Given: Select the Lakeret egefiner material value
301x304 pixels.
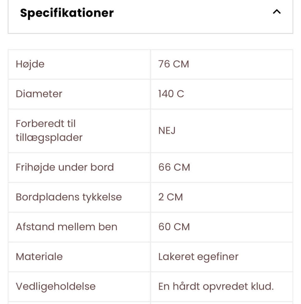Looking at the screenshot, I should tap(198, 257).
